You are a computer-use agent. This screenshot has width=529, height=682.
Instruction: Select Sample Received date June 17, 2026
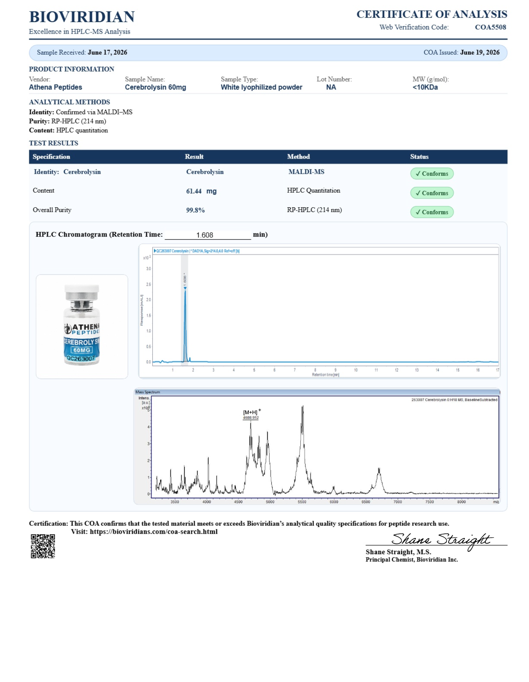[107, 52]
